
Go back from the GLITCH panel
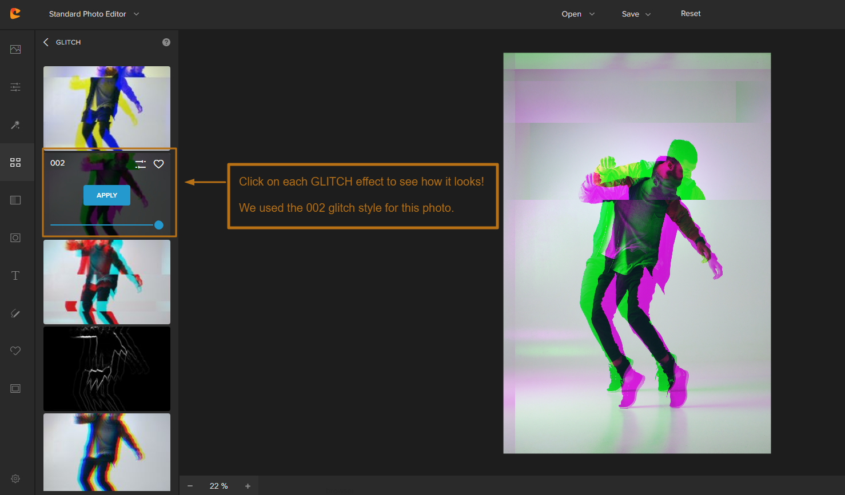click(46, 42)
